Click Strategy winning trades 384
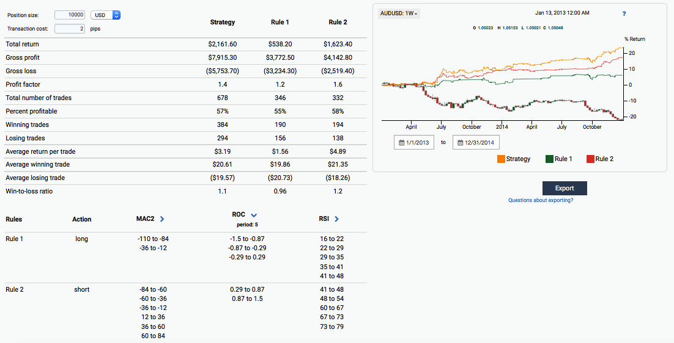Image resolution: width=674 pixels, height=343 pixels. [222, 125]
